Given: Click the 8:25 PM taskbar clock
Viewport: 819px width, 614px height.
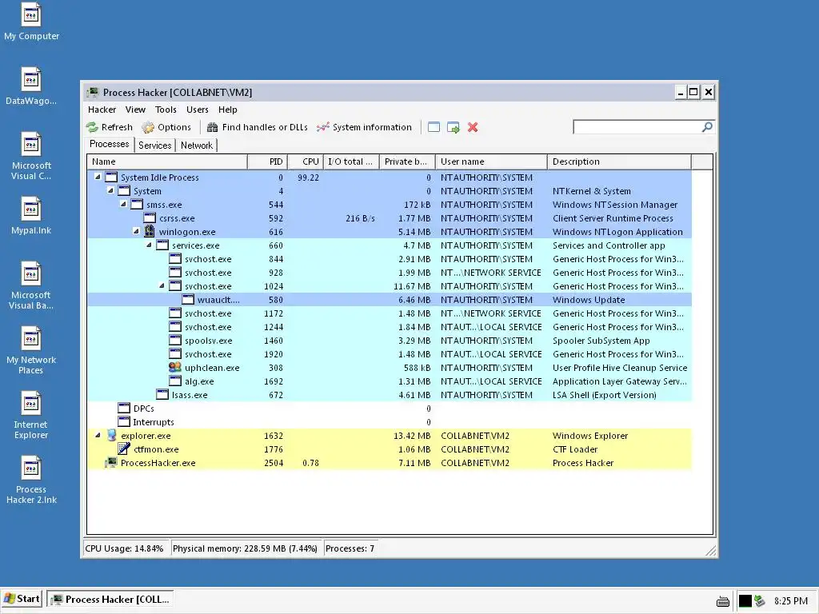Looking at the screenshot, I should tap(791, 601).
